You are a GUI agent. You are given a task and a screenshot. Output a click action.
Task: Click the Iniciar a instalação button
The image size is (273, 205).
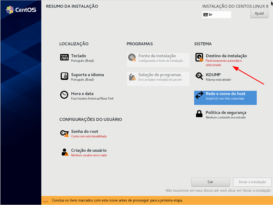[252, 182]
